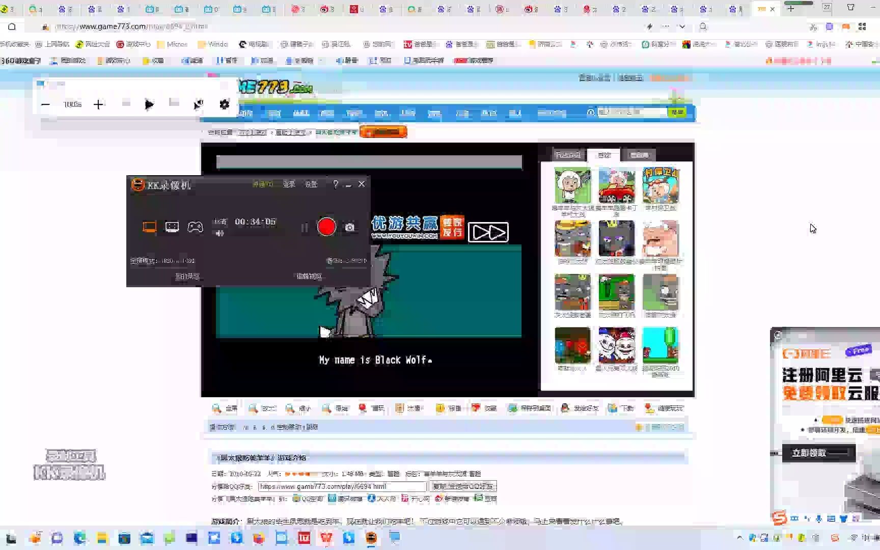
Task: Click the Sogou input method S icon
Action: [780, 518]
